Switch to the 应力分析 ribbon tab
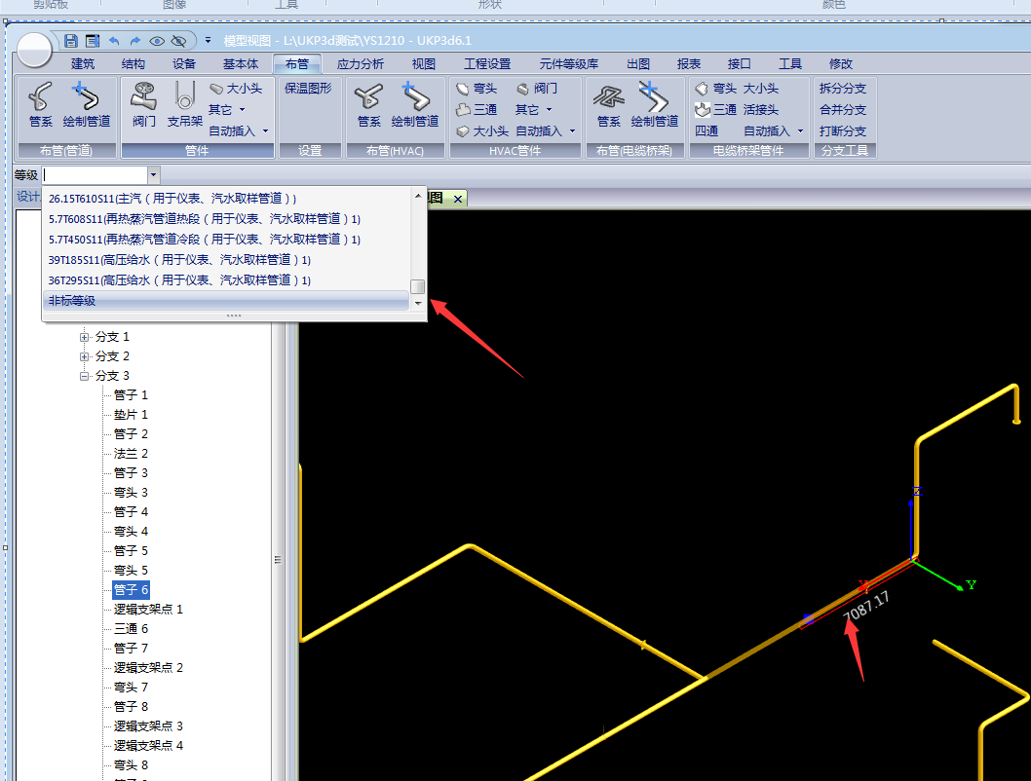Screen dimensions: 1031x781 tap(360, 64)
